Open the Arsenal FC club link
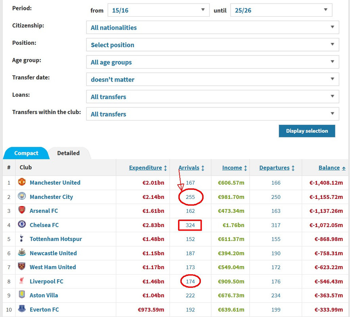Screen dimensions: 350x317 tap(44, 211)
